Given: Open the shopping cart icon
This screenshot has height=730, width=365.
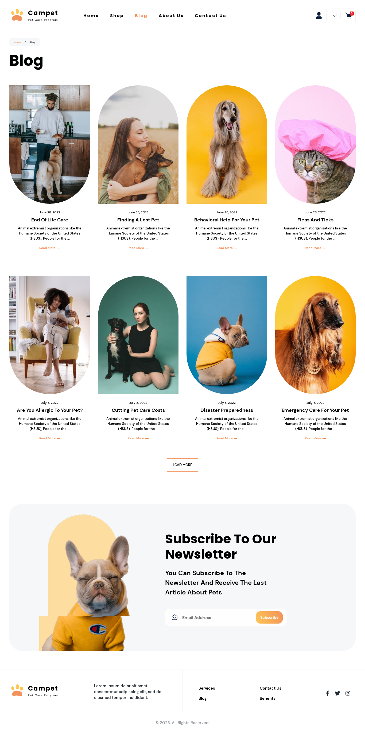Looking at the screenshot, I should coord(349,16).
